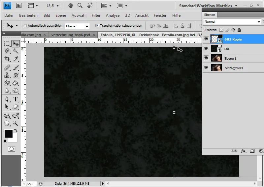Screen dimensions: 264x187
Task: Hide the Hintergrund layer
Action: pos(206,67)
